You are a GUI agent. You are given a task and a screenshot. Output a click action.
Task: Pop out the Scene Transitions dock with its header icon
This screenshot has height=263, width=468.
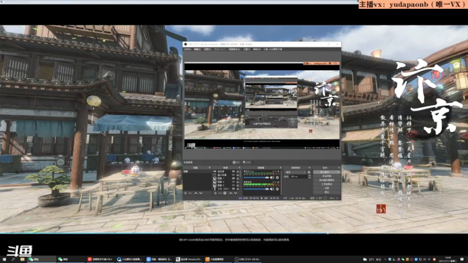[x=309, y=167]
